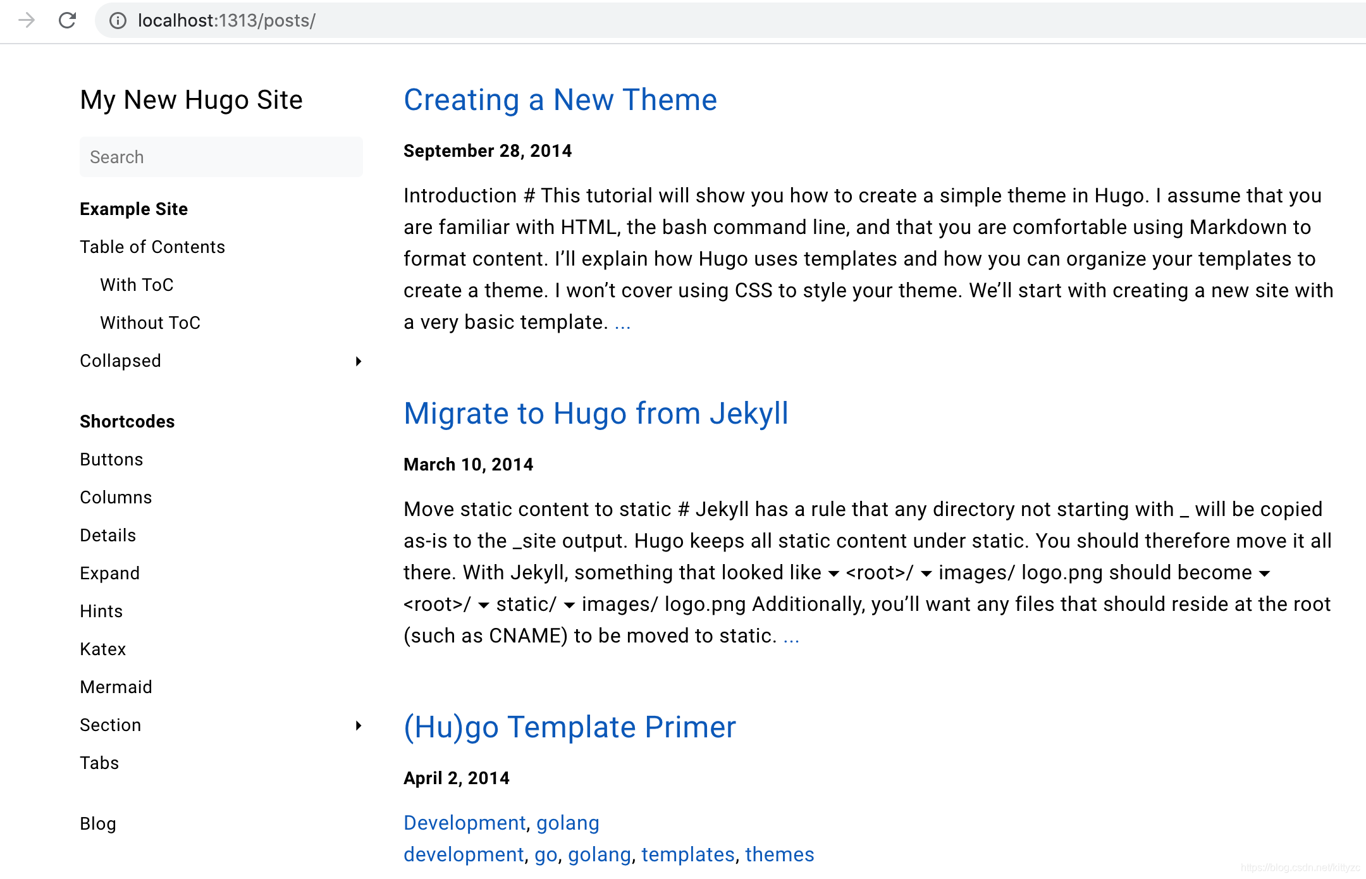
Task: Open the Details shortcode page
Action: pyautogui.click(x=108, y=535)
